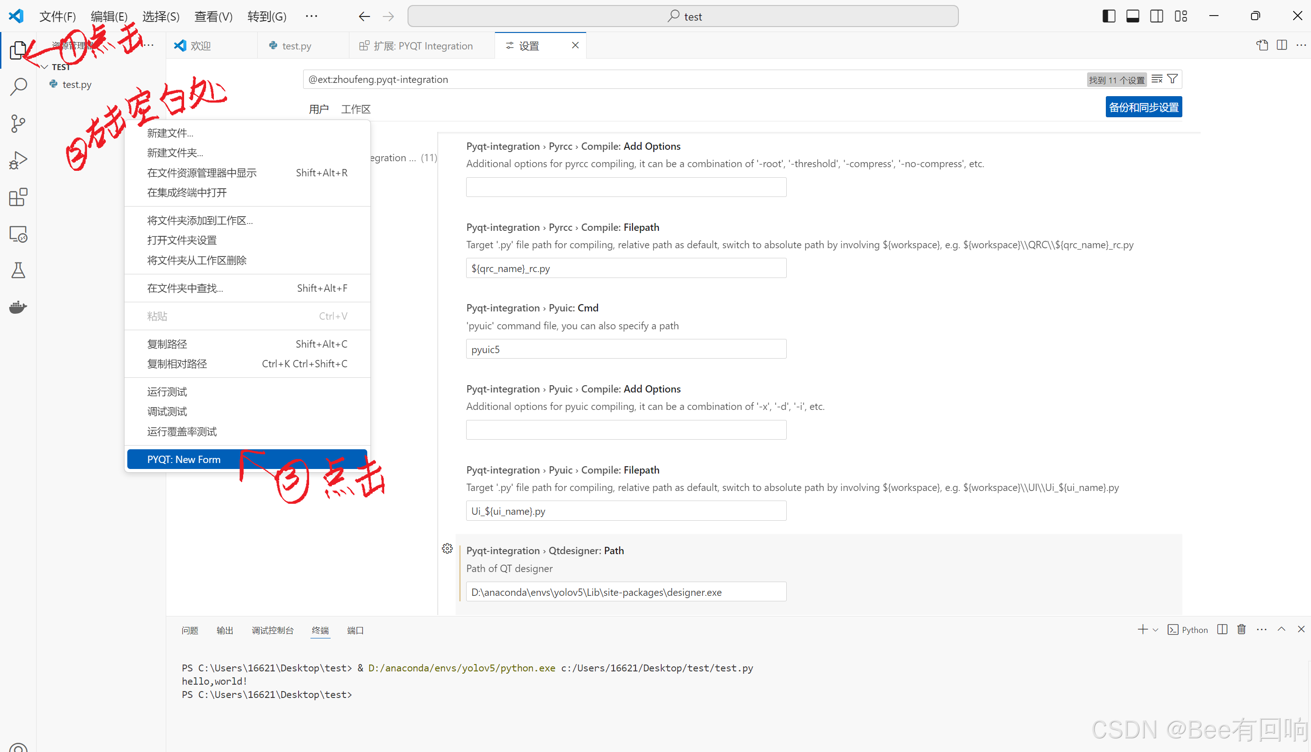
Task: Kill terminal with trash icon
Action: pyautogui.click(x=1241, y=629)
